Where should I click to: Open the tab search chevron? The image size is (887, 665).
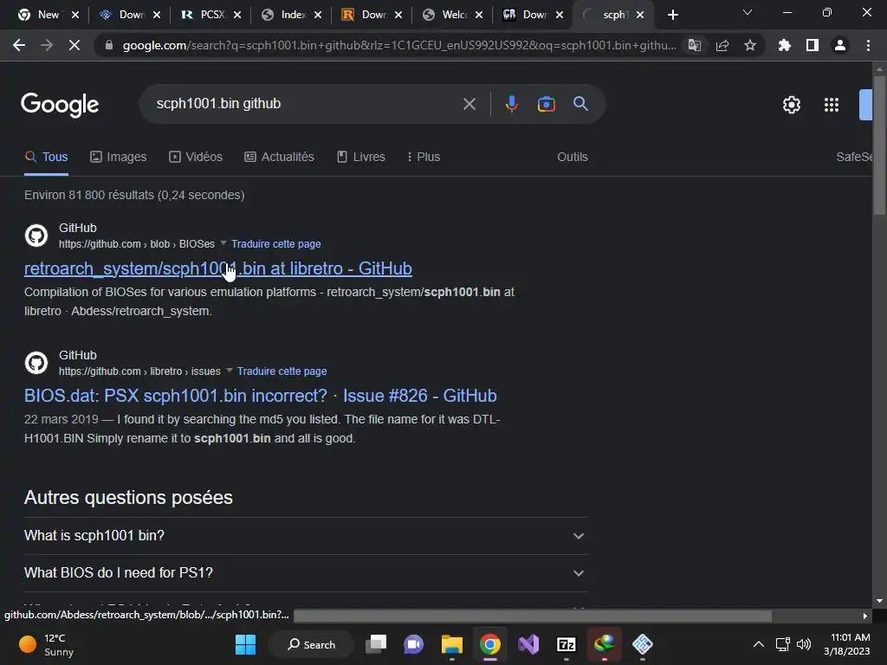click(x=748, y=12)
